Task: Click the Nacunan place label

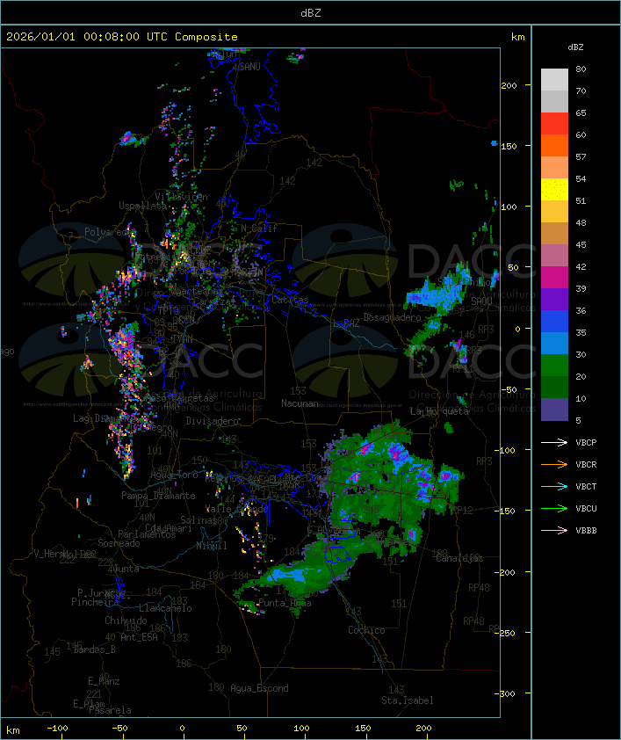Action: click(x=300, y=403)
